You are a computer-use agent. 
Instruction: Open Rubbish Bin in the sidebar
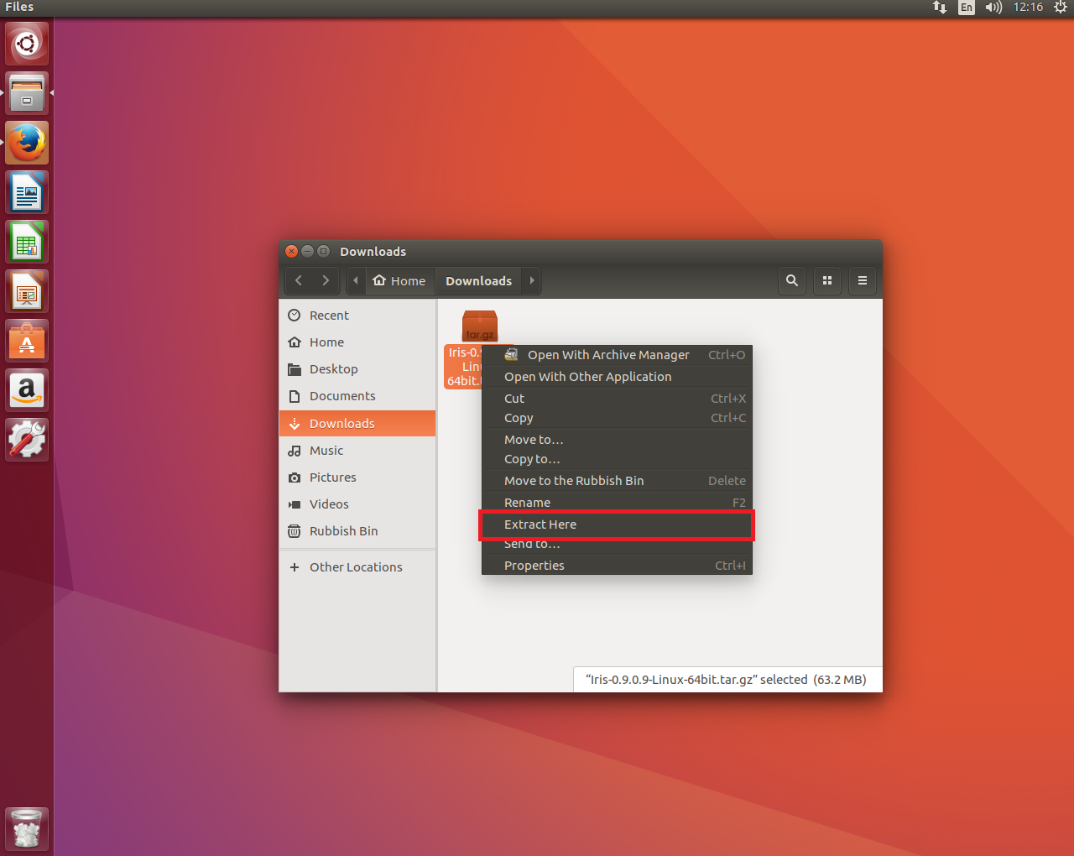point(357,531)
